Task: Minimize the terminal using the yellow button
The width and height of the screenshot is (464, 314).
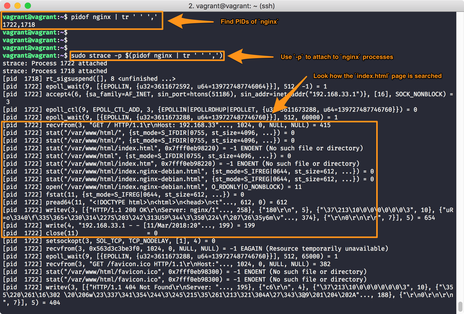Action: click(x=18, y=6)
